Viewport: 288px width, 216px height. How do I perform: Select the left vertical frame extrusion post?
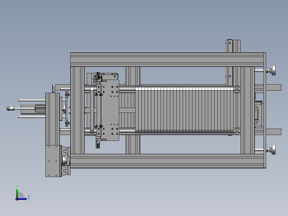point(77,110)
